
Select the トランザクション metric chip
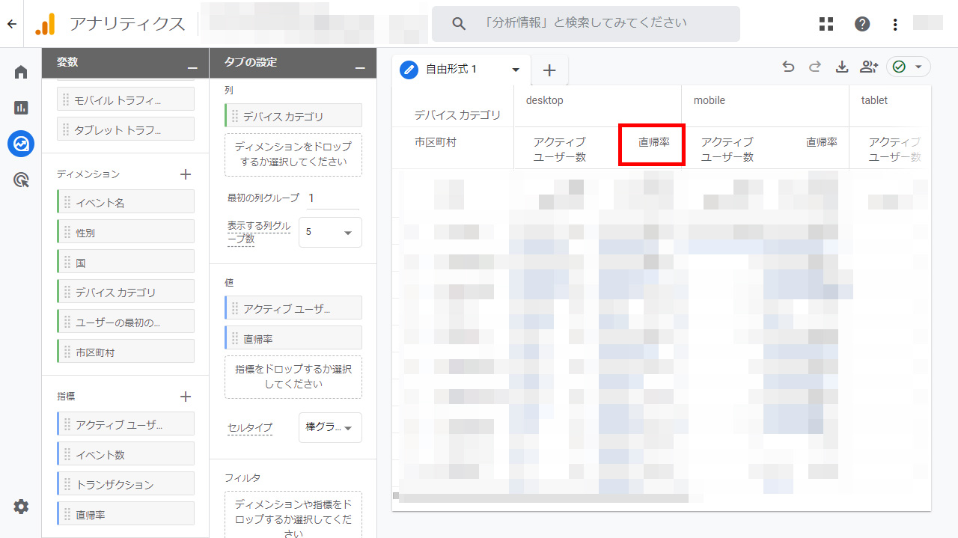[126, 484]
